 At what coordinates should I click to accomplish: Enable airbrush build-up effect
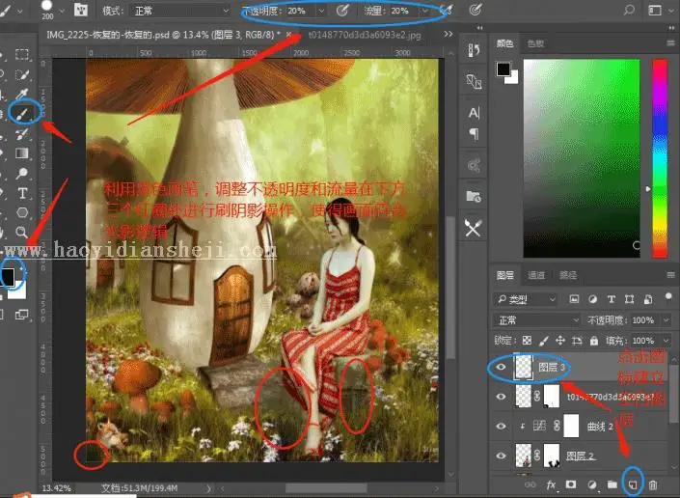447,10
